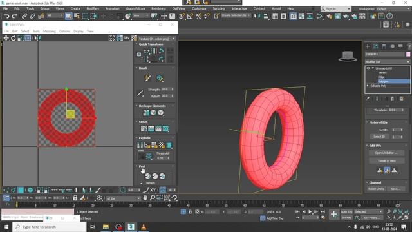Click the Save button in Channel rollout
Image resolution: width=412 pixels, height=232 pixels.
coord(396,189)
